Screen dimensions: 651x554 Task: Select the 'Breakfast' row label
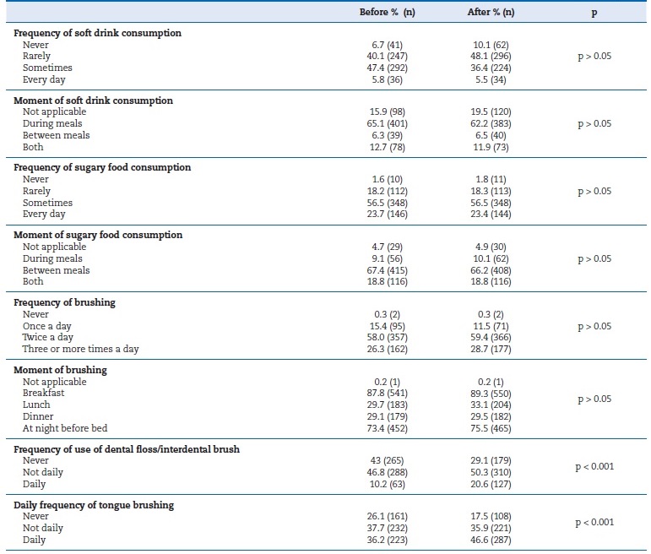coord(43,394)
